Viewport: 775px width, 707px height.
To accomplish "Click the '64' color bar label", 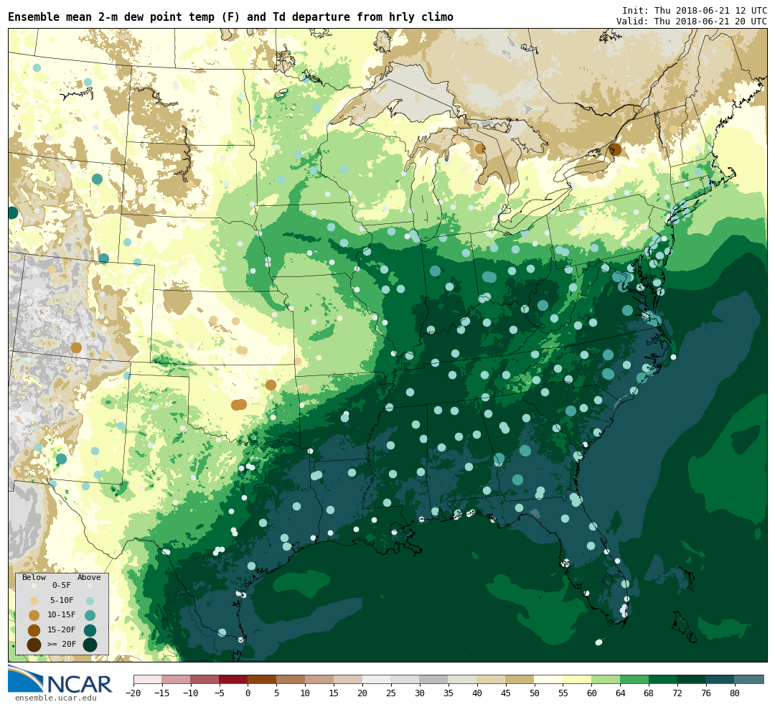I will click(x=620, y=693).
